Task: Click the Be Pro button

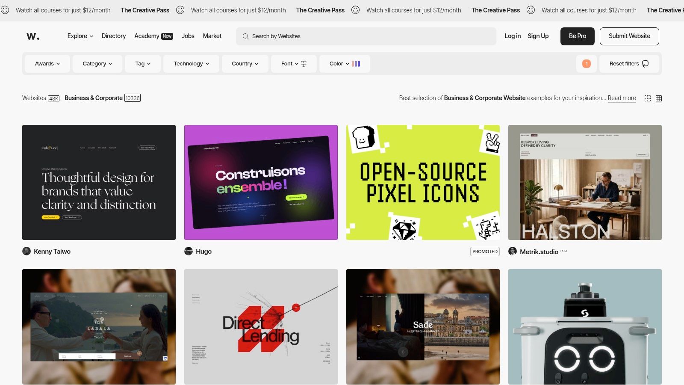Action: coord(578,36)
